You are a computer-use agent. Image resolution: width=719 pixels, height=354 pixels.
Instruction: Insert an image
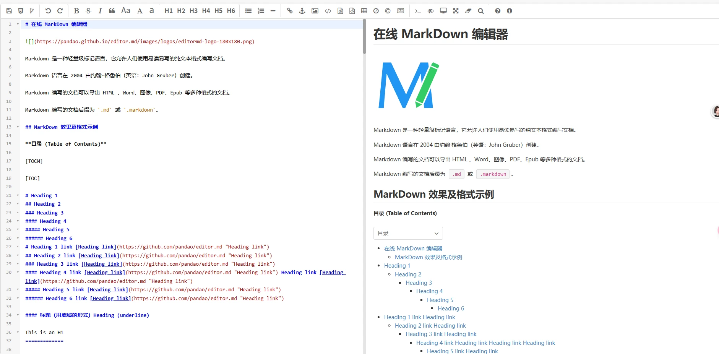[315, 11]
